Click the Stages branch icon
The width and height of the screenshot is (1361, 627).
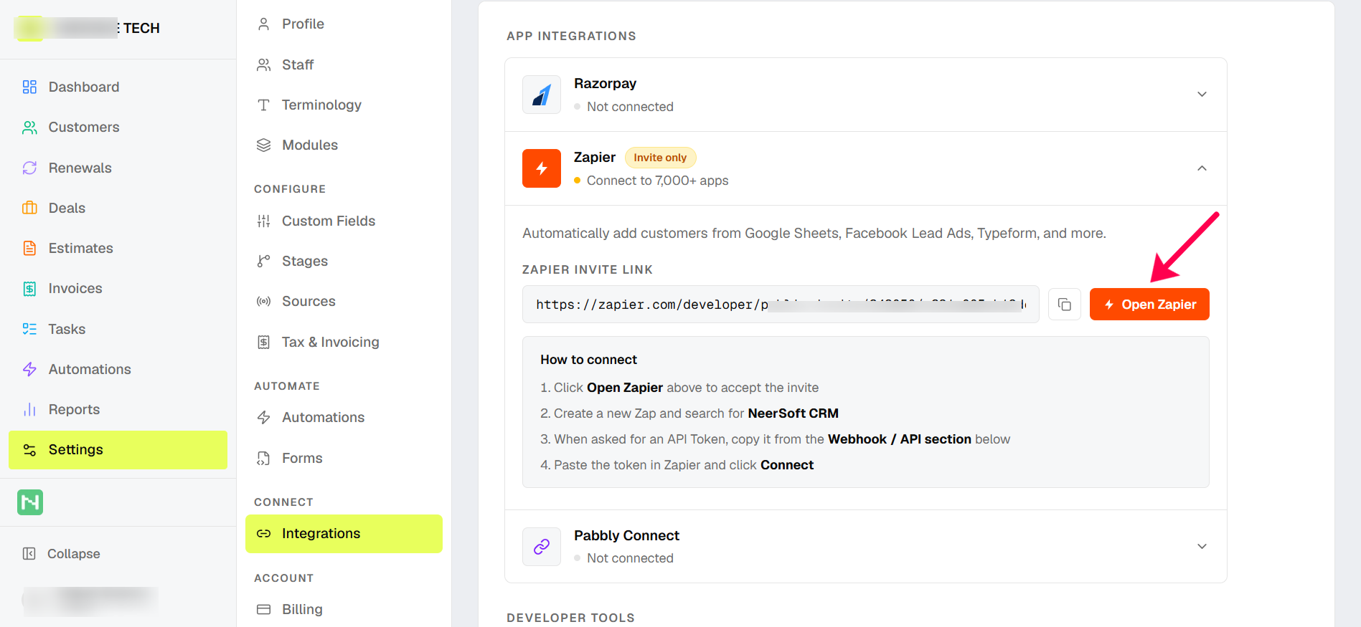tap(263, 262)
